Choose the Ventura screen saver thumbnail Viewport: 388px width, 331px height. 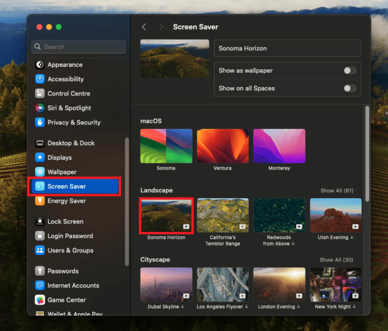(222, 146)
